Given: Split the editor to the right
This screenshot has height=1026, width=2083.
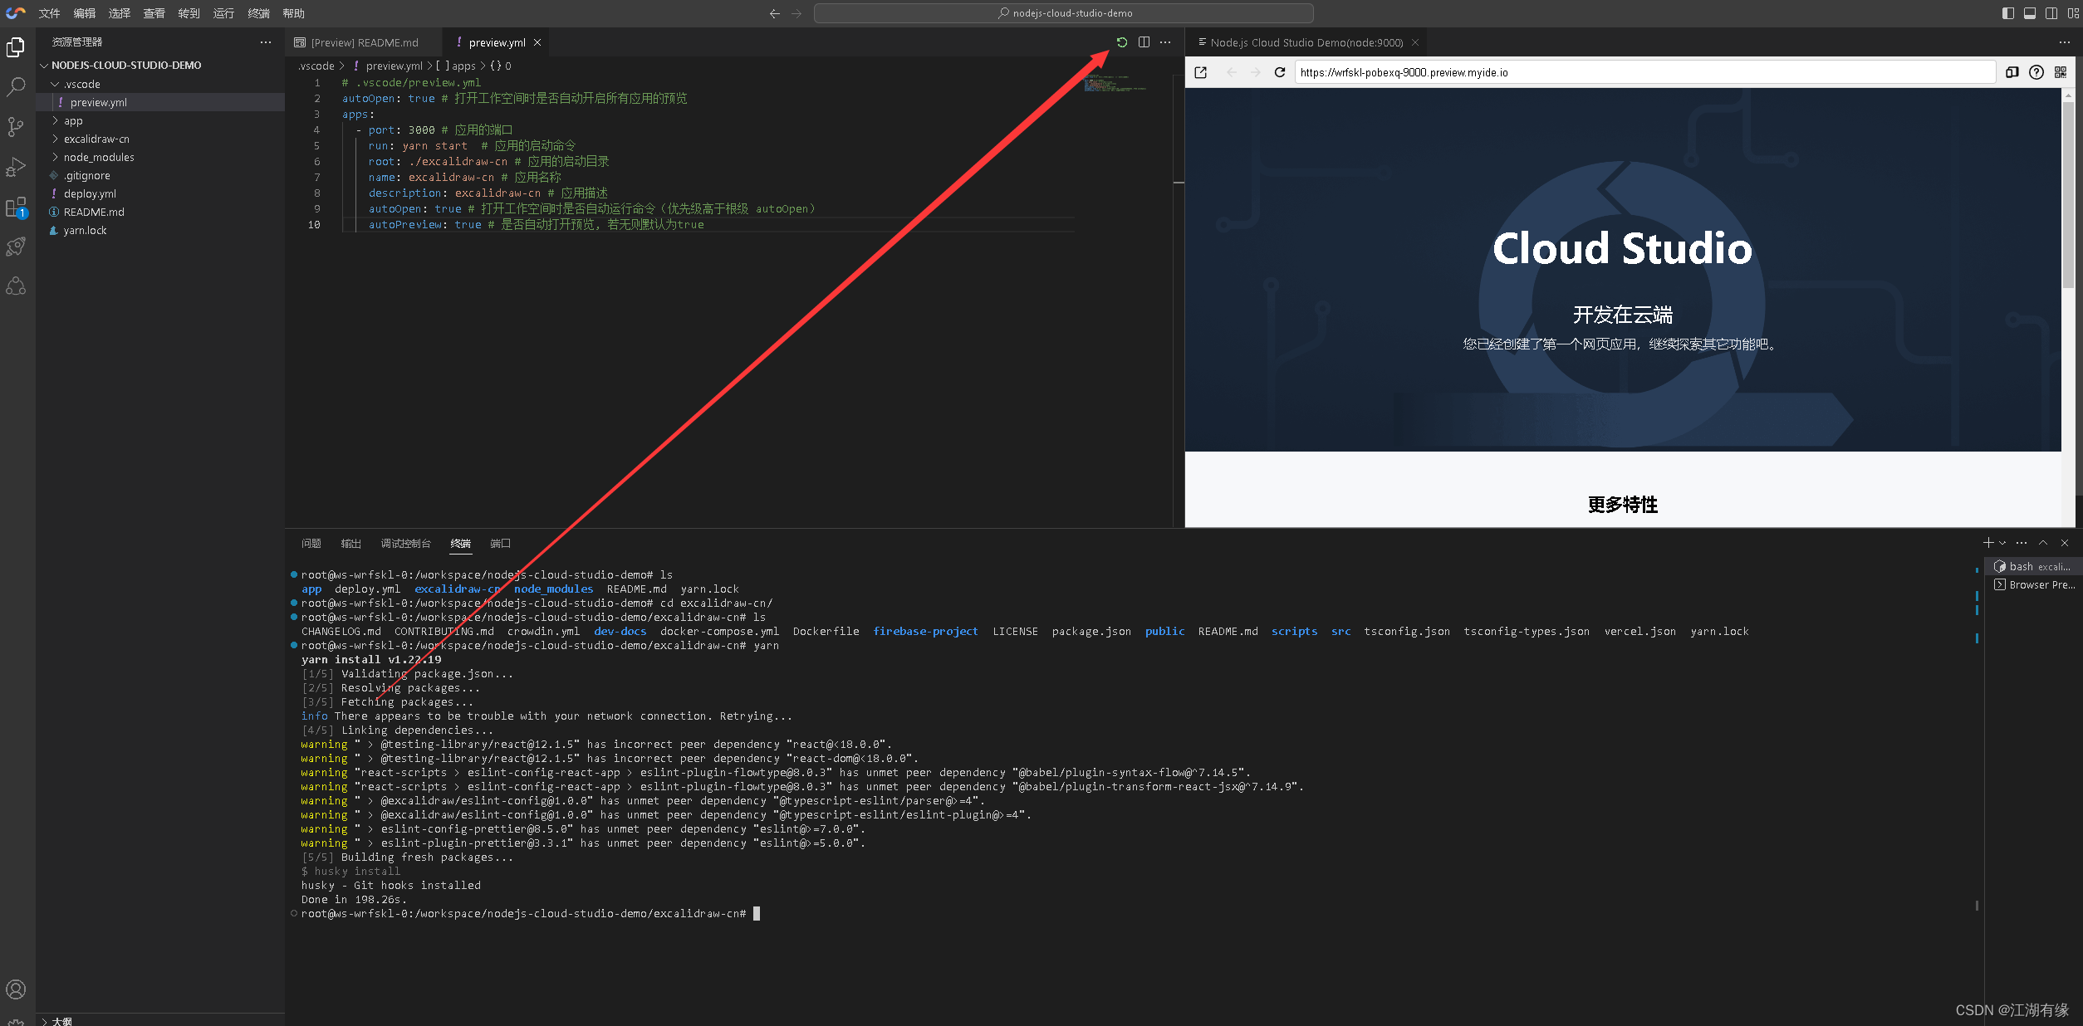Looking at the screenshot, I should pyautogui.click(x=1144, y=42).
